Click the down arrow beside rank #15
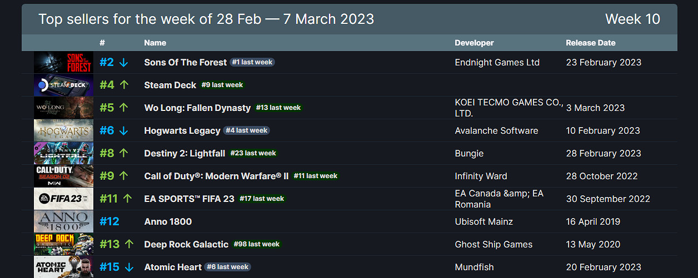Screen dimensions: 698x278 [x=129, y=267]
